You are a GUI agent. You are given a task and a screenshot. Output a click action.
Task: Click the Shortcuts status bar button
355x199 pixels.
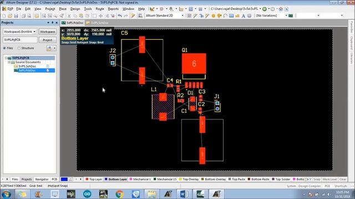click(341, 186)
